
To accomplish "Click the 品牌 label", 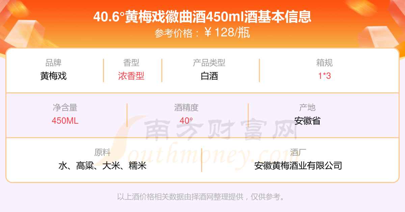I will click(54, 63).
